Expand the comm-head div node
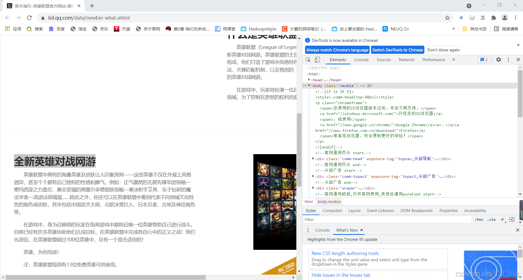Viewport: 523px width, 280px height. click(313, 158)
